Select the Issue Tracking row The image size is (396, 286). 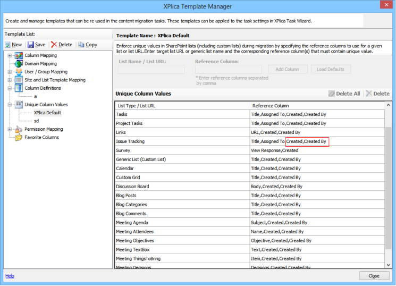[x=250, y=141]
